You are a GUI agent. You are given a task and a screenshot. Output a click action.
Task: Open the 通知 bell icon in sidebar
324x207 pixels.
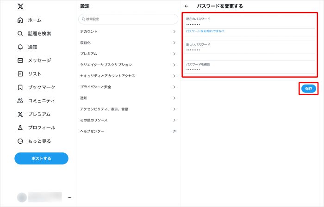[20, 47]
